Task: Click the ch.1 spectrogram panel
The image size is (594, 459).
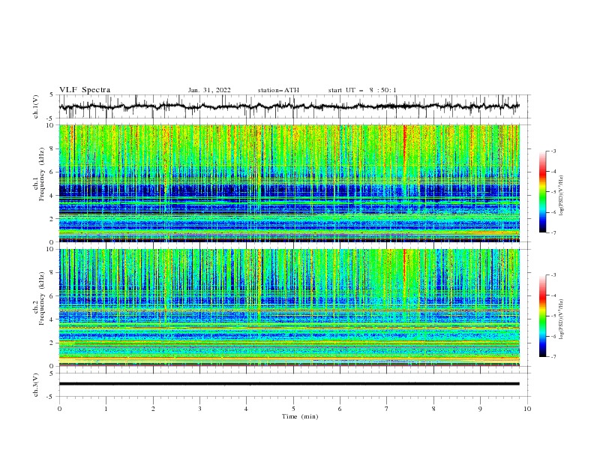Action: [x=289, y=183]
